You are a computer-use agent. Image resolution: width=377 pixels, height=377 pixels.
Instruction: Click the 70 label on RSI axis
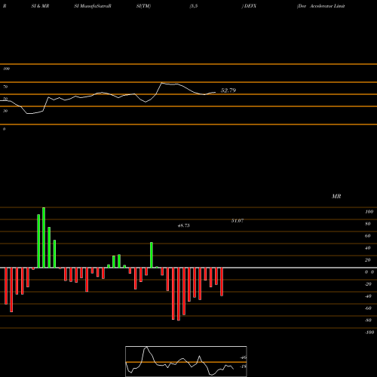click(5, 87)
